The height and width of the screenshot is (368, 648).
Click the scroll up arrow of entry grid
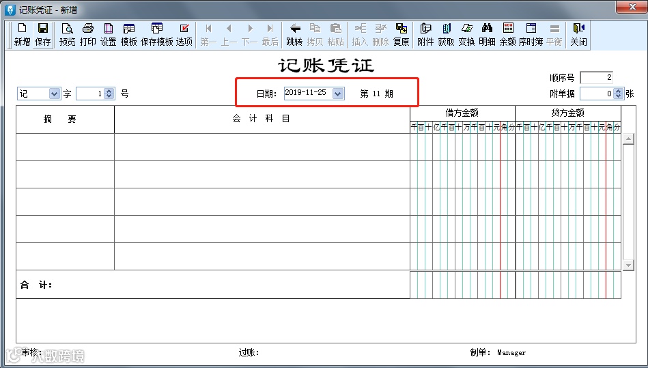pos(628,139)
